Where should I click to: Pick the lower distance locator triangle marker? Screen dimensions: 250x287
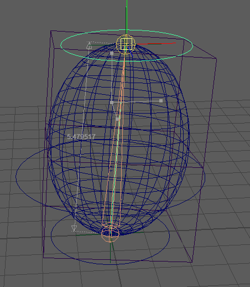[74, 228]
